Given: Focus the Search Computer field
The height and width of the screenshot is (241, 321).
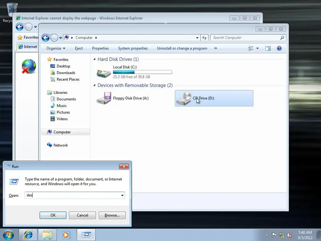Looking at the screenshot, I should (245, 38).
